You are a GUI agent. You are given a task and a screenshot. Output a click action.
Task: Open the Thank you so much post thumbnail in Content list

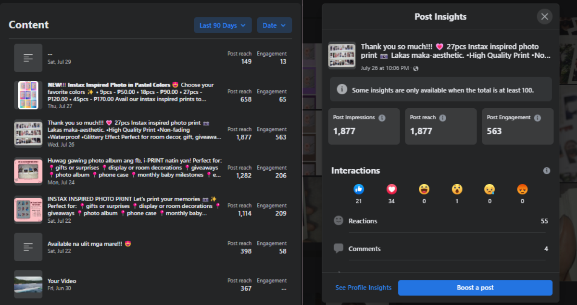(x=28, y=133)
